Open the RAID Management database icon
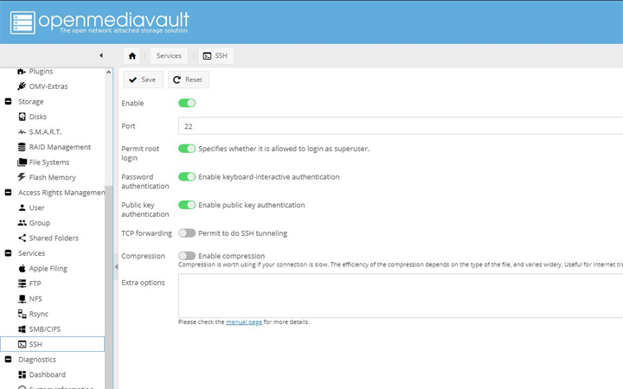 (x=22, y=147)
